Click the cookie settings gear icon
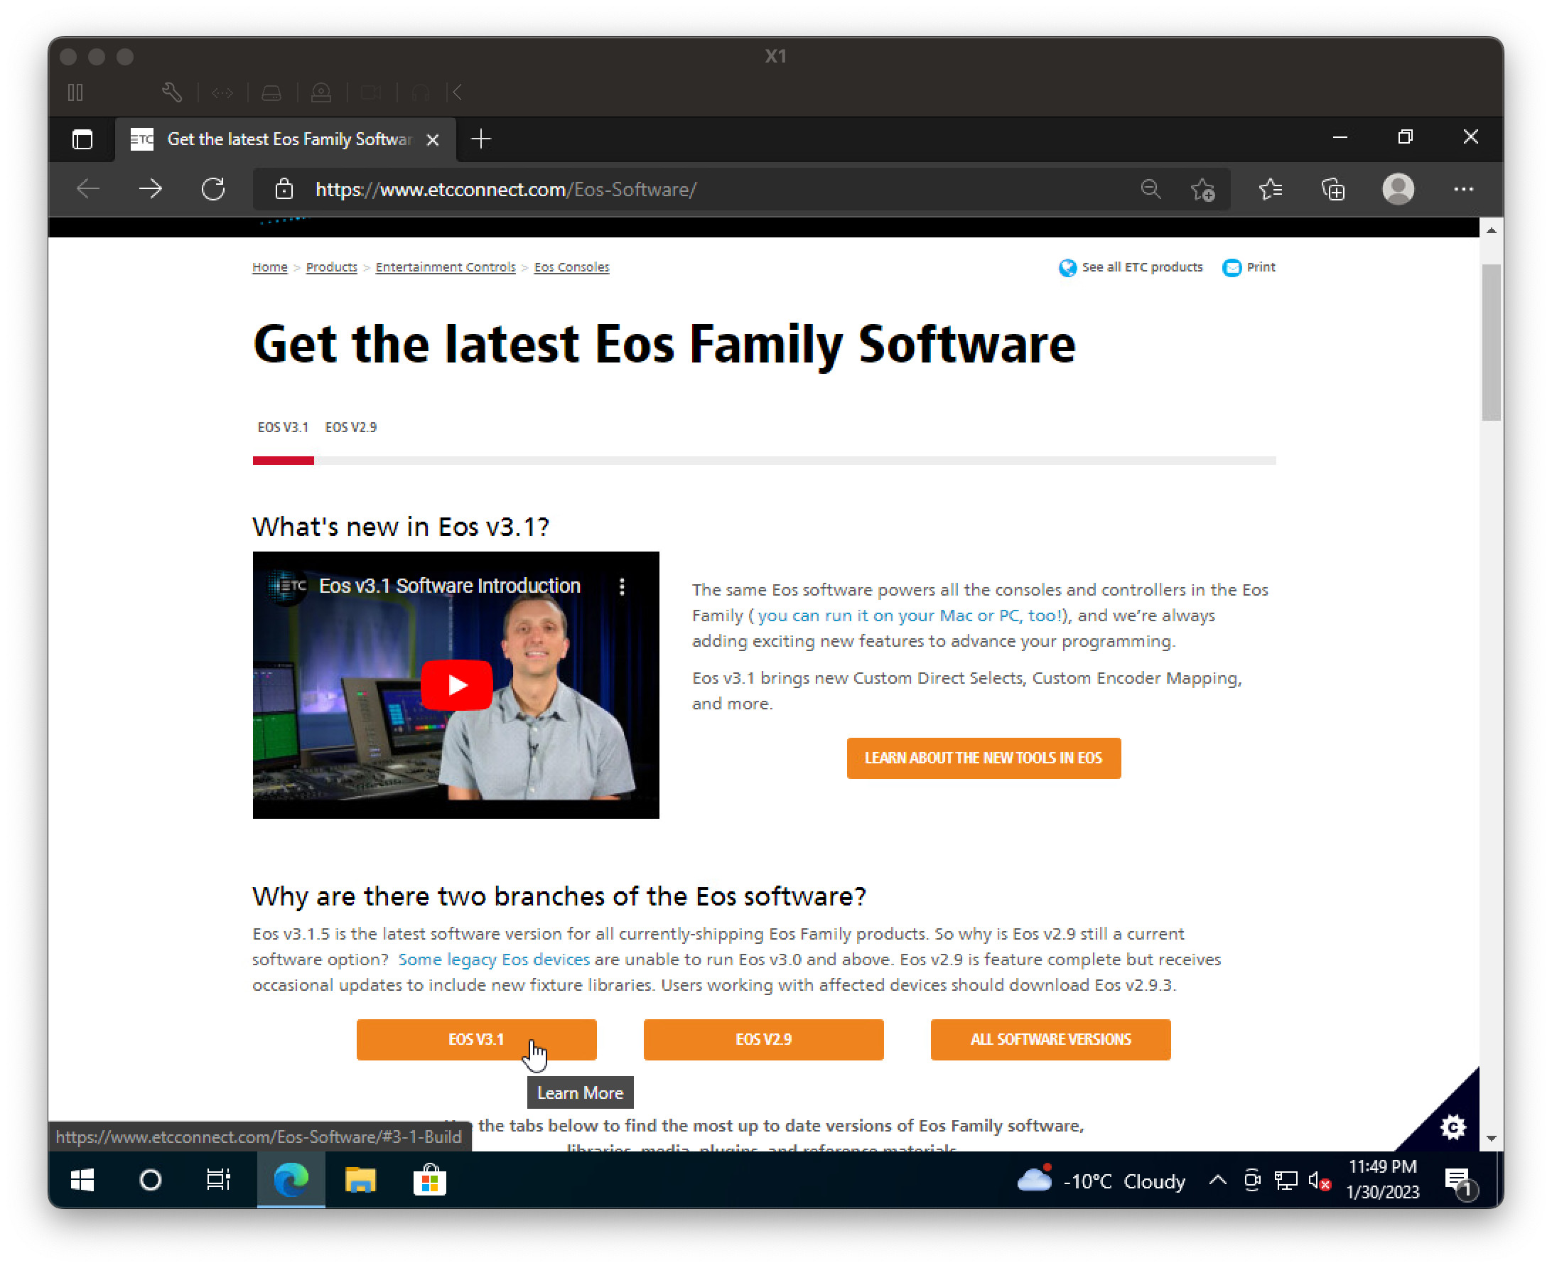Screen dimensions: 1552x1268 (1453, 1127)
